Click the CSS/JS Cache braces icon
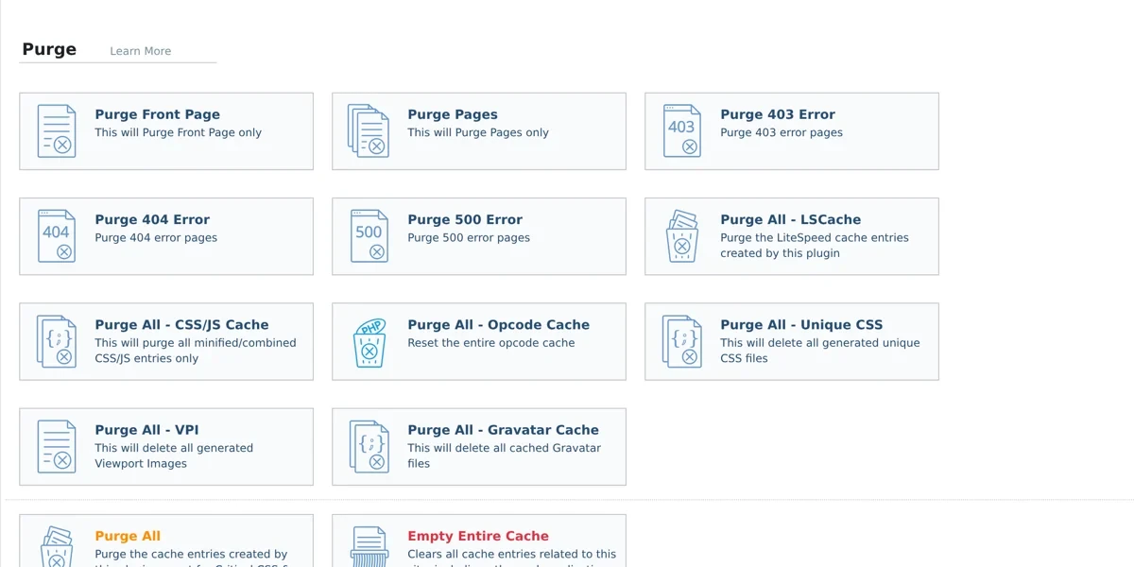Image resolution: width=1134 pixels, height=567 pixels. point(57,341)
